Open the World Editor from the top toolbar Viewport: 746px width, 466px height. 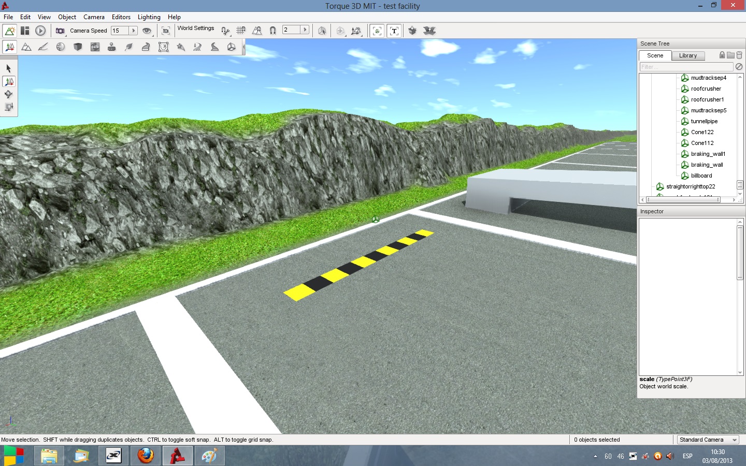pyautogui.click(x=9, y=31)
